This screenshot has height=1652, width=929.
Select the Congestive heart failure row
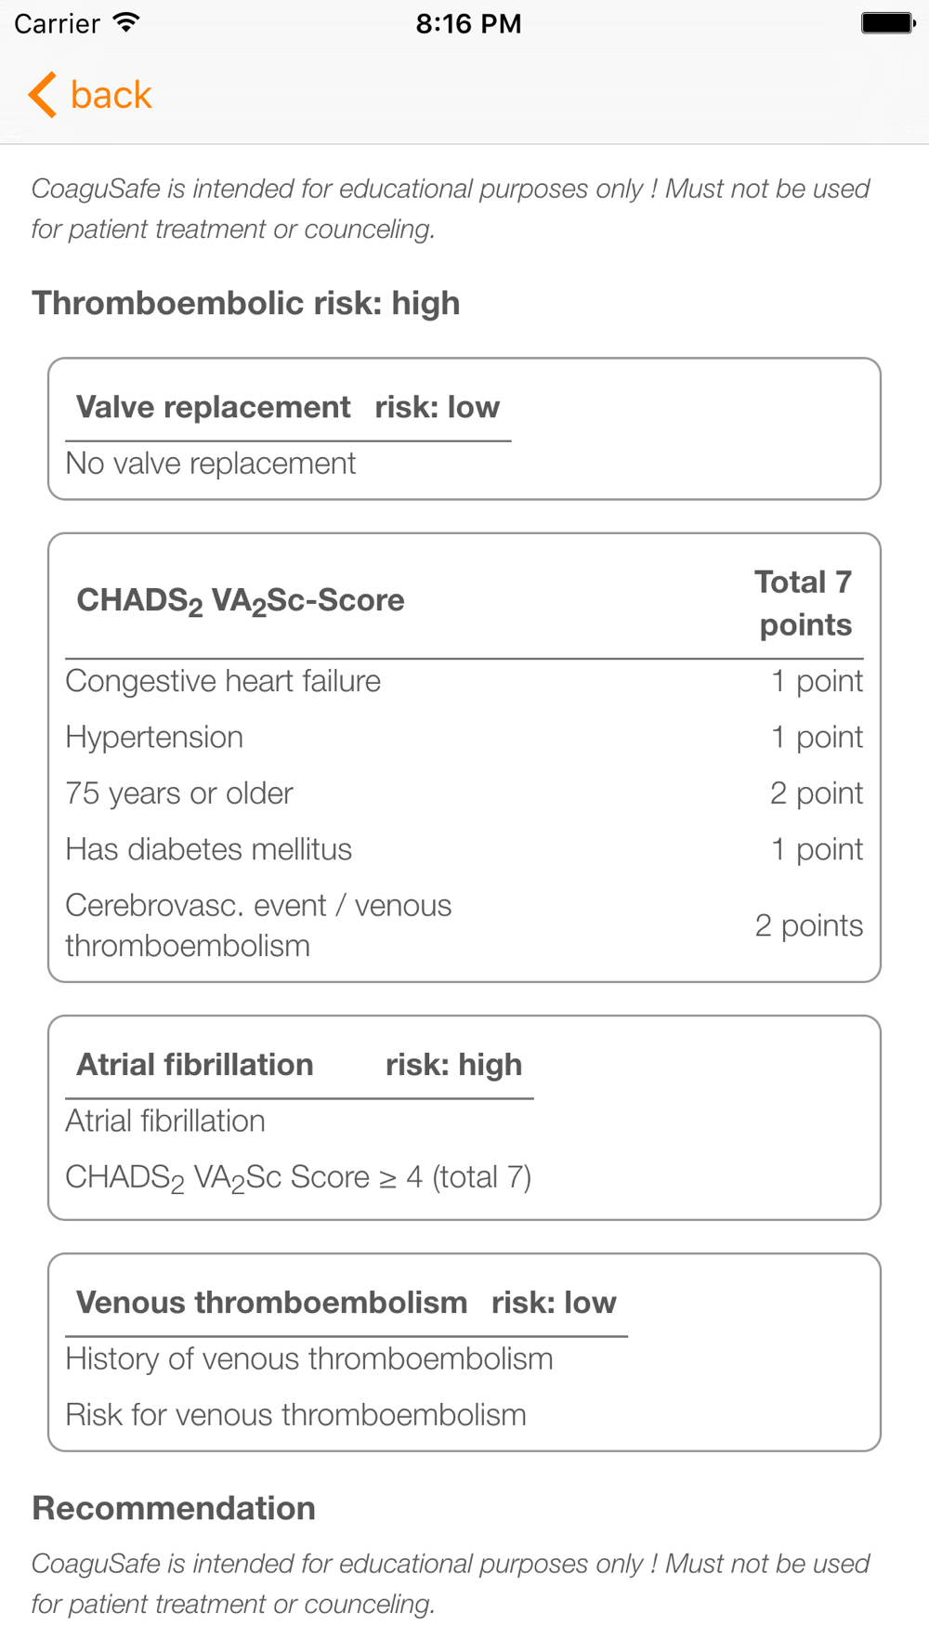pos(464,681)
